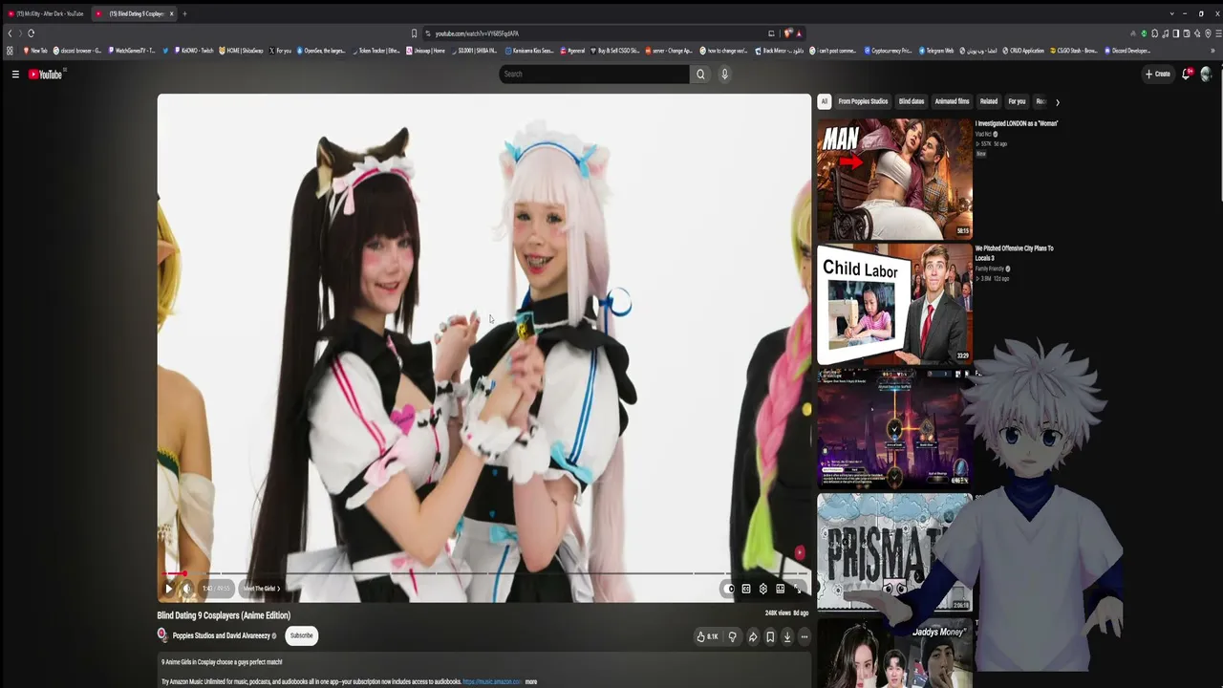Click the browser address bar URL

click(x=477, y=33)
